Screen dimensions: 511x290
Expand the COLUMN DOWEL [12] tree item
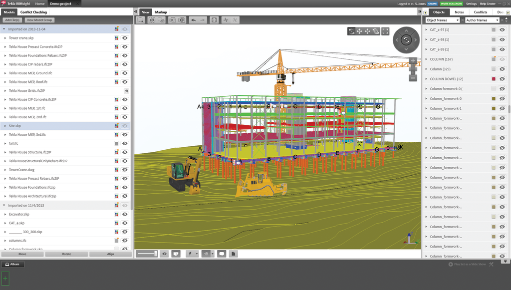(x=426, y=79)
